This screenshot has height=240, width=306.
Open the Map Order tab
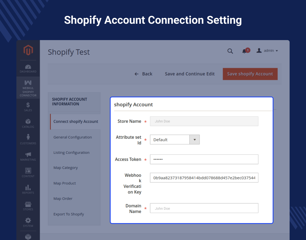[x=63, y=199]
